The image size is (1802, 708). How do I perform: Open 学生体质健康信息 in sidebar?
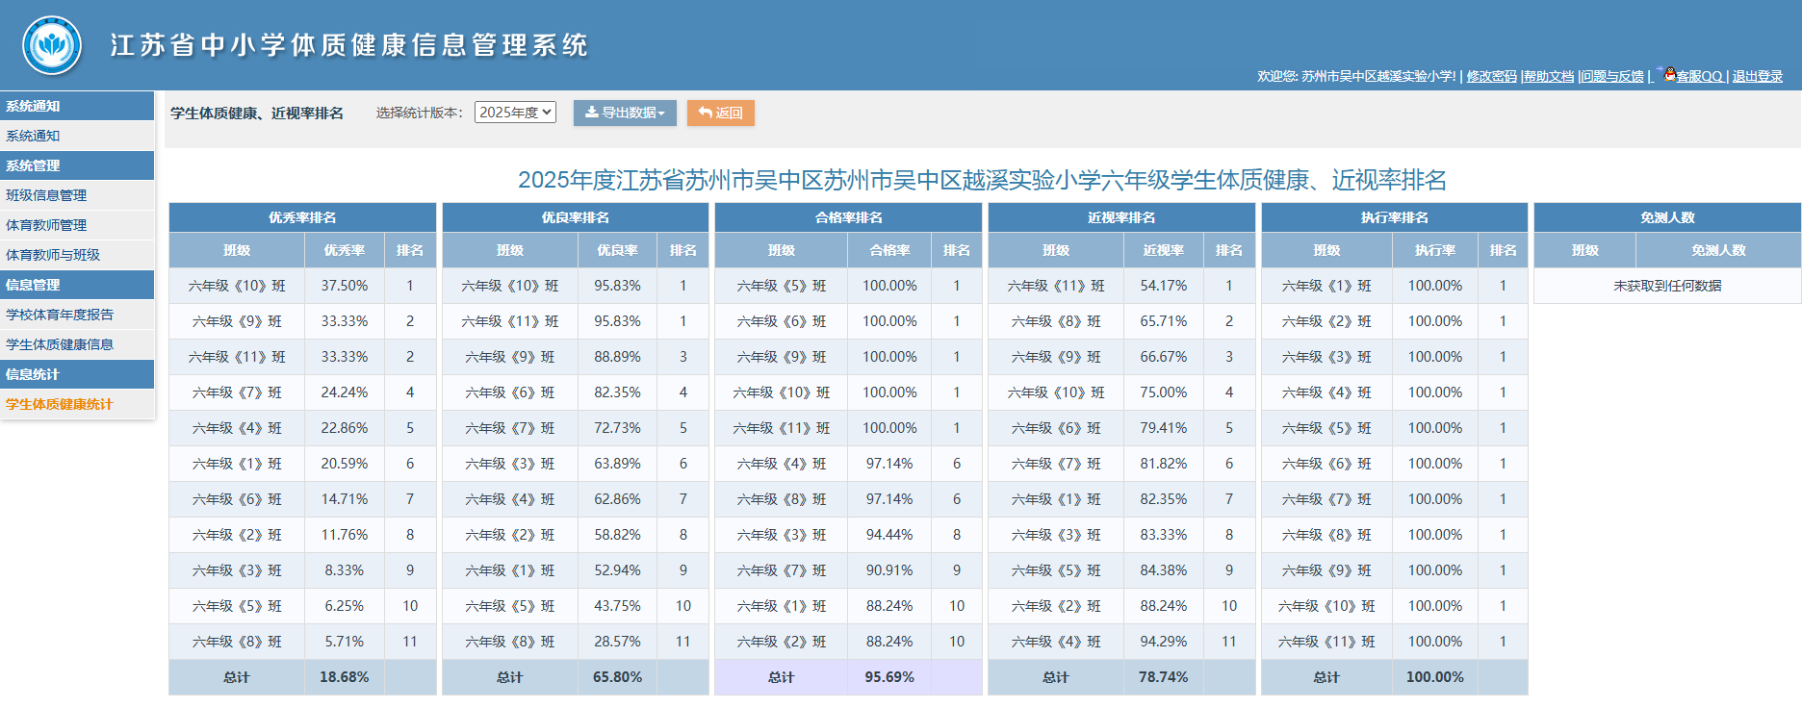(x=77, y=344)
